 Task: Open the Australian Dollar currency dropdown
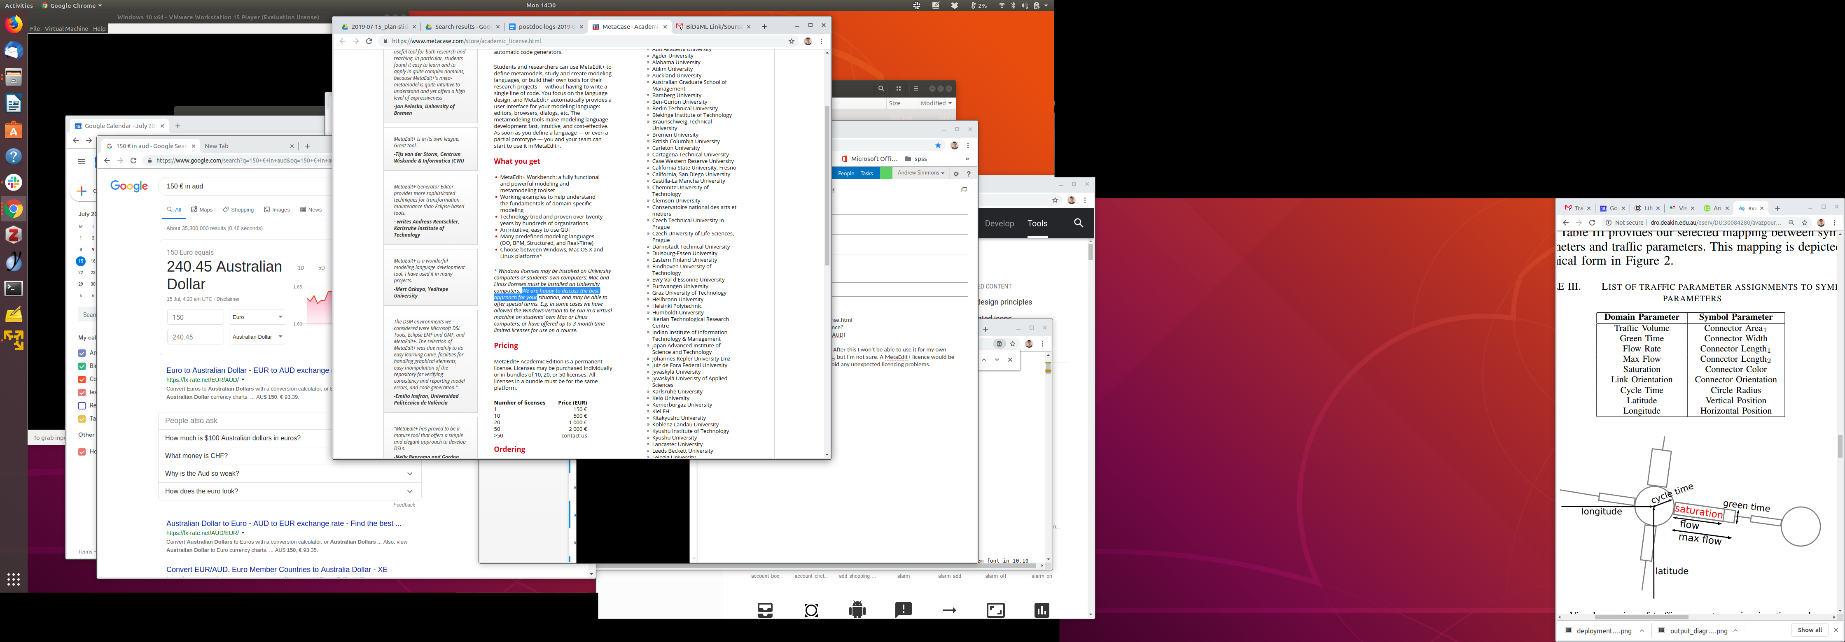257,336
